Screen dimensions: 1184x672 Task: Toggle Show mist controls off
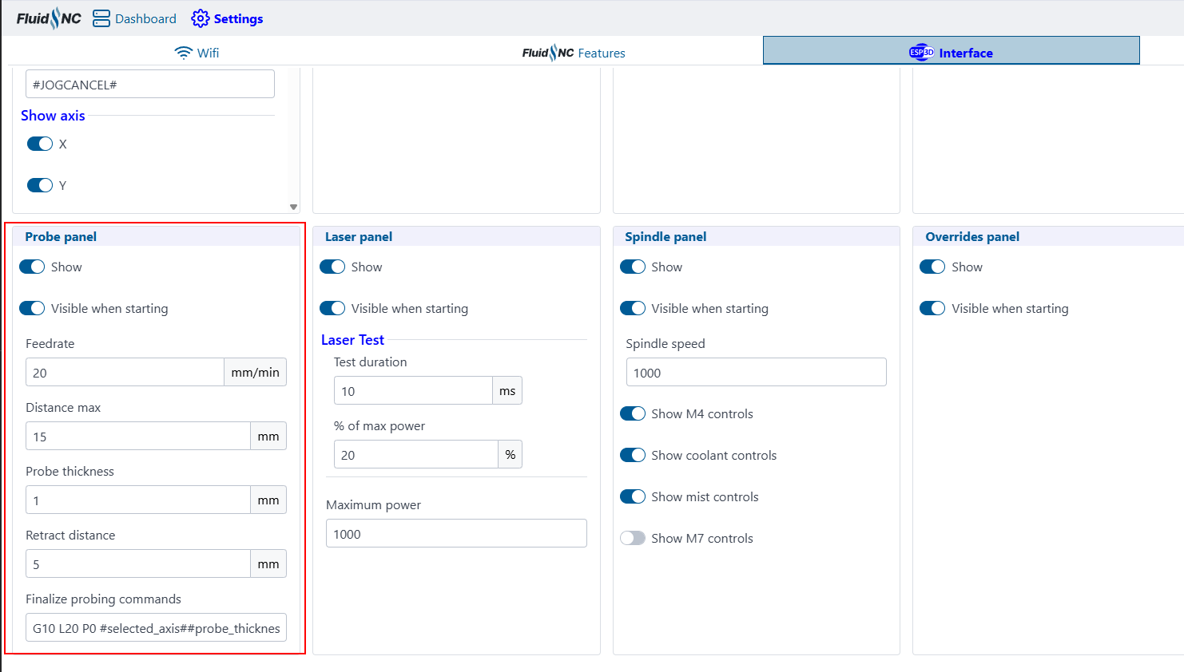[x=633, y=496]
